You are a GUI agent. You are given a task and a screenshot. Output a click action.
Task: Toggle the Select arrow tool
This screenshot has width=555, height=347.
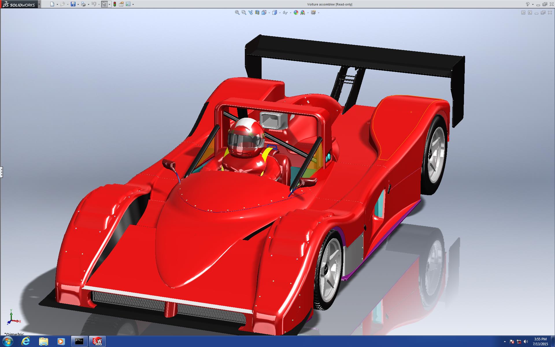104,4
